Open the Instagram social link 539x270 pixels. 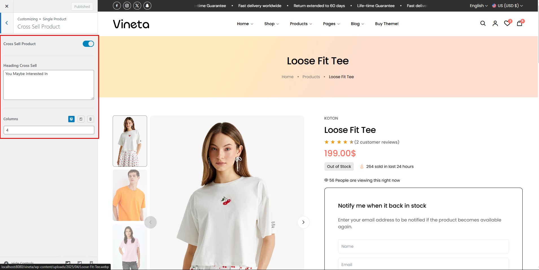pos(127,6)
